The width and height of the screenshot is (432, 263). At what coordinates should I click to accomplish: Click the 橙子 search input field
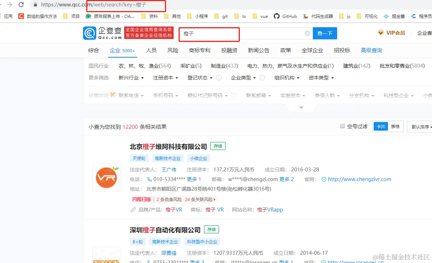pos(245,33)
